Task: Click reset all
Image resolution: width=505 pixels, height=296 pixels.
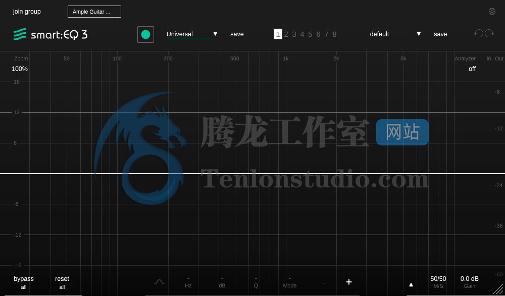Action: pyautogui.click(x=62, y=282)
